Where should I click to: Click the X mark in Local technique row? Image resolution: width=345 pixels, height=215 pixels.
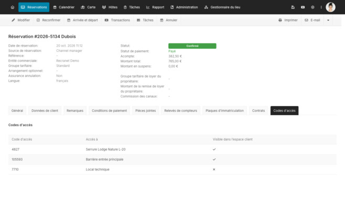[x=214, y=169]
